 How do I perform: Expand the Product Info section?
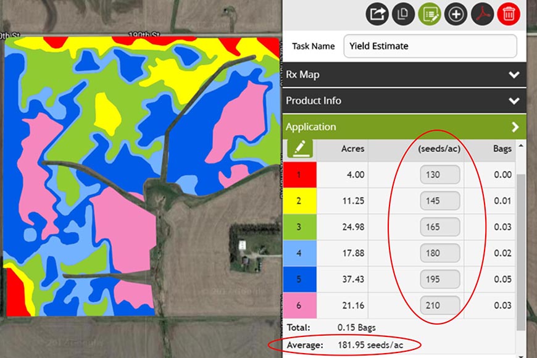point(514,101)
